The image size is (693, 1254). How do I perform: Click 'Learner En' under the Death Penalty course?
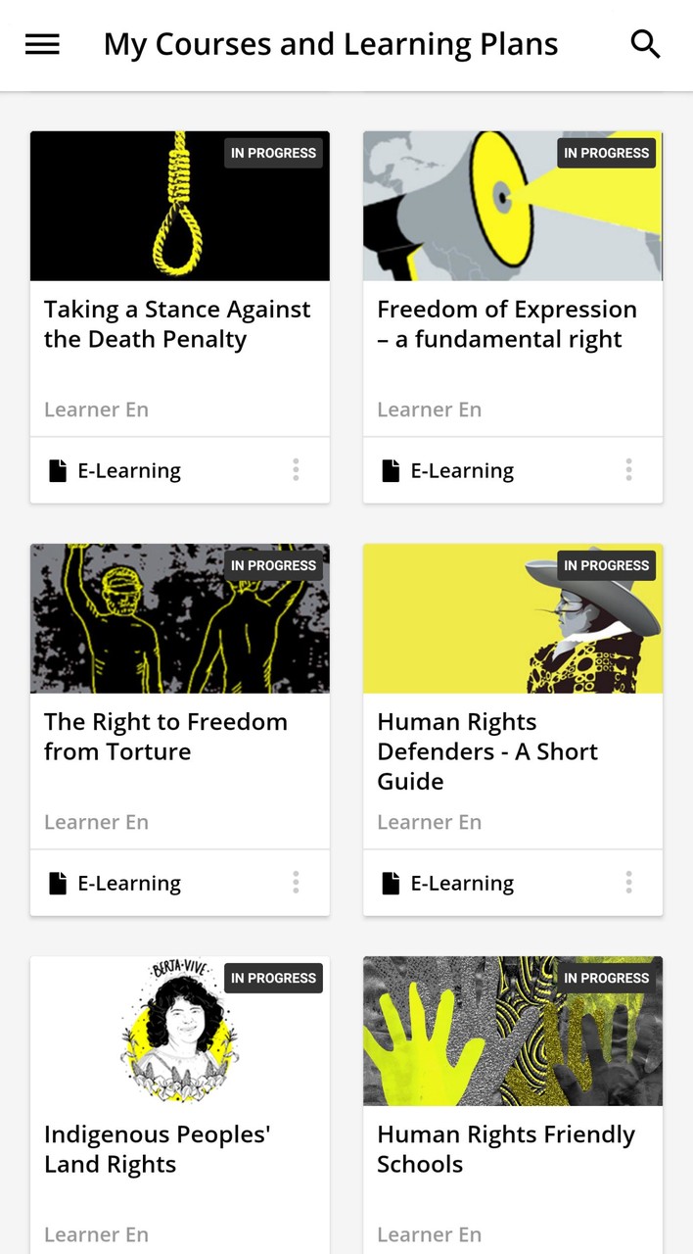[x=96, y=410]
